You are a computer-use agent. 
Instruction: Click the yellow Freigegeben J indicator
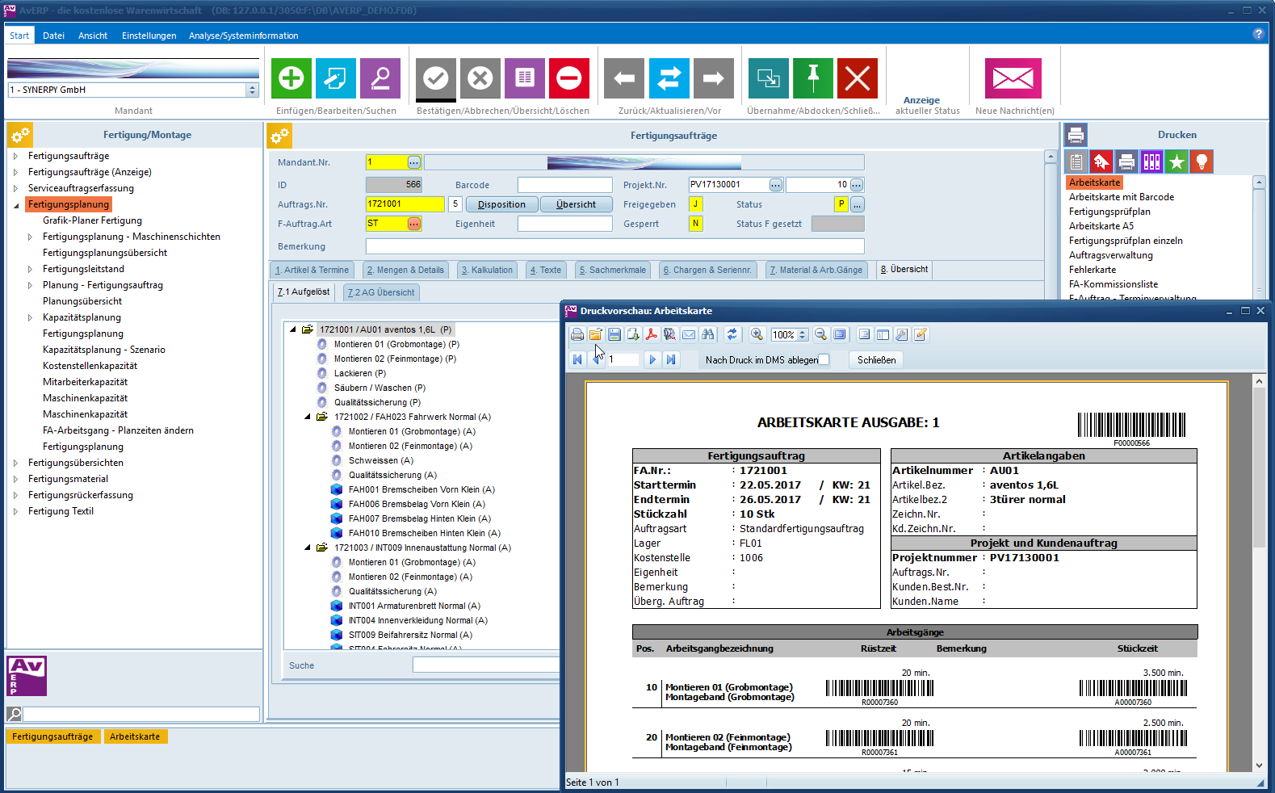tap(695, 204)
